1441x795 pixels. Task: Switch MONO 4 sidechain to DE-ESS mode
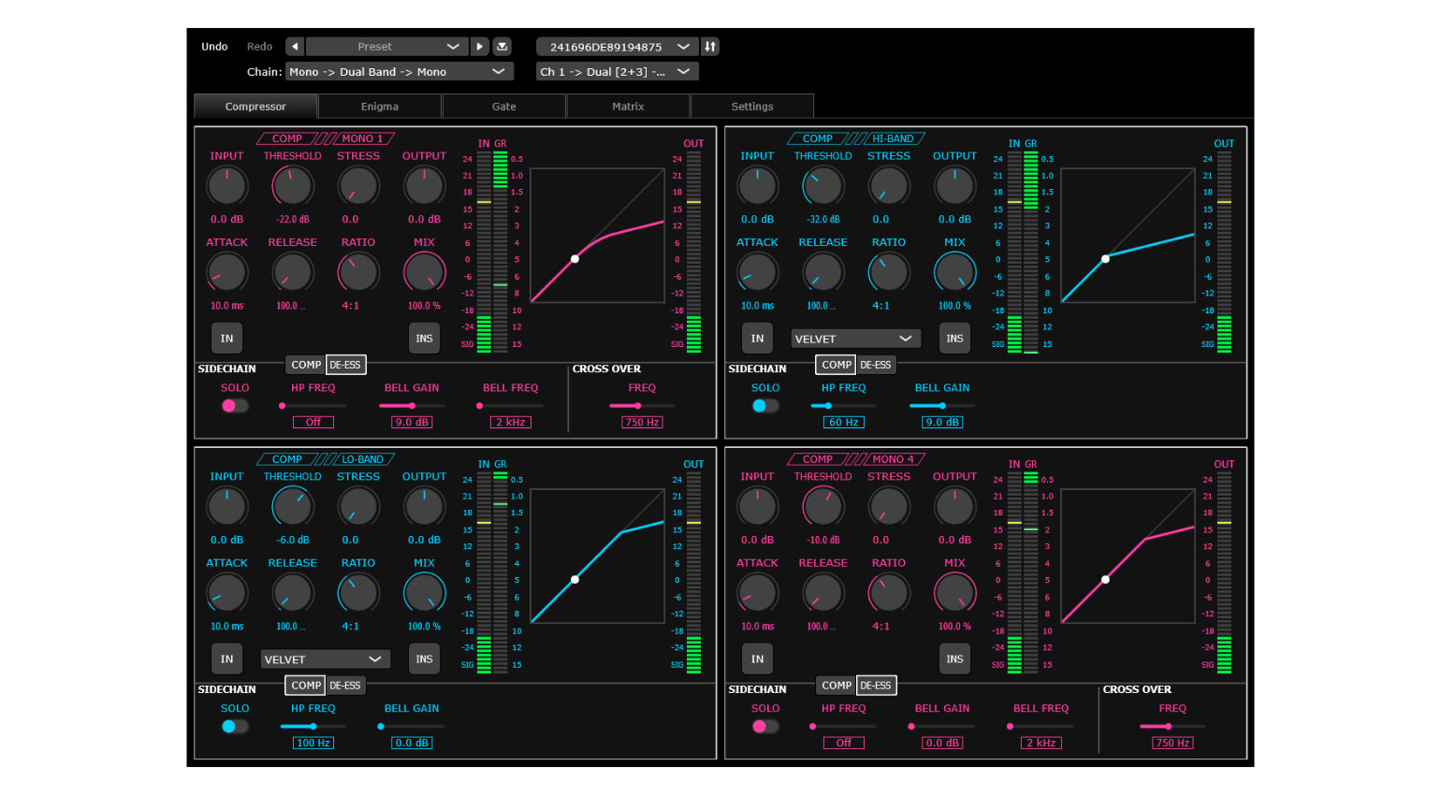pos(876,686)
